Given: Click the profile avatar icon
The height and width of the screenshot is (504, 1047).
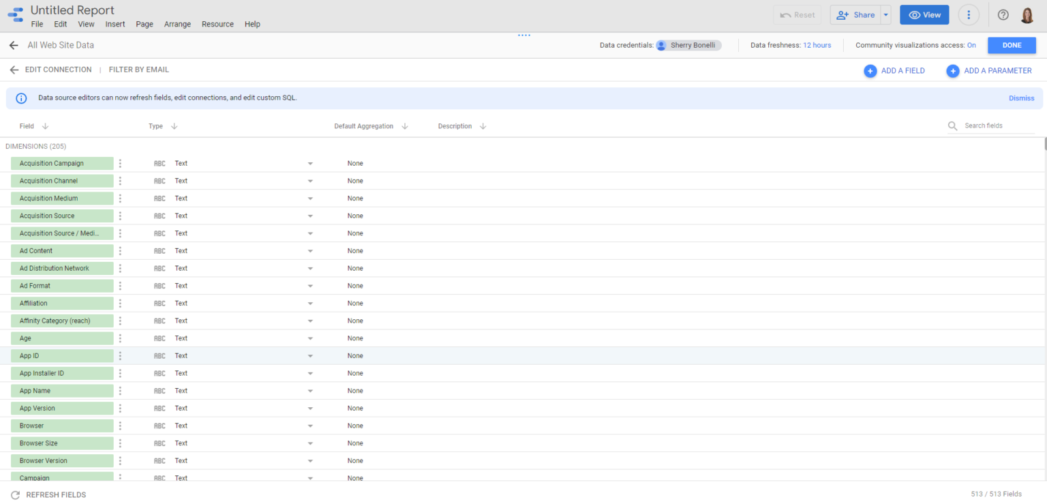Looking at the screenshot, I should (1027, 14).
